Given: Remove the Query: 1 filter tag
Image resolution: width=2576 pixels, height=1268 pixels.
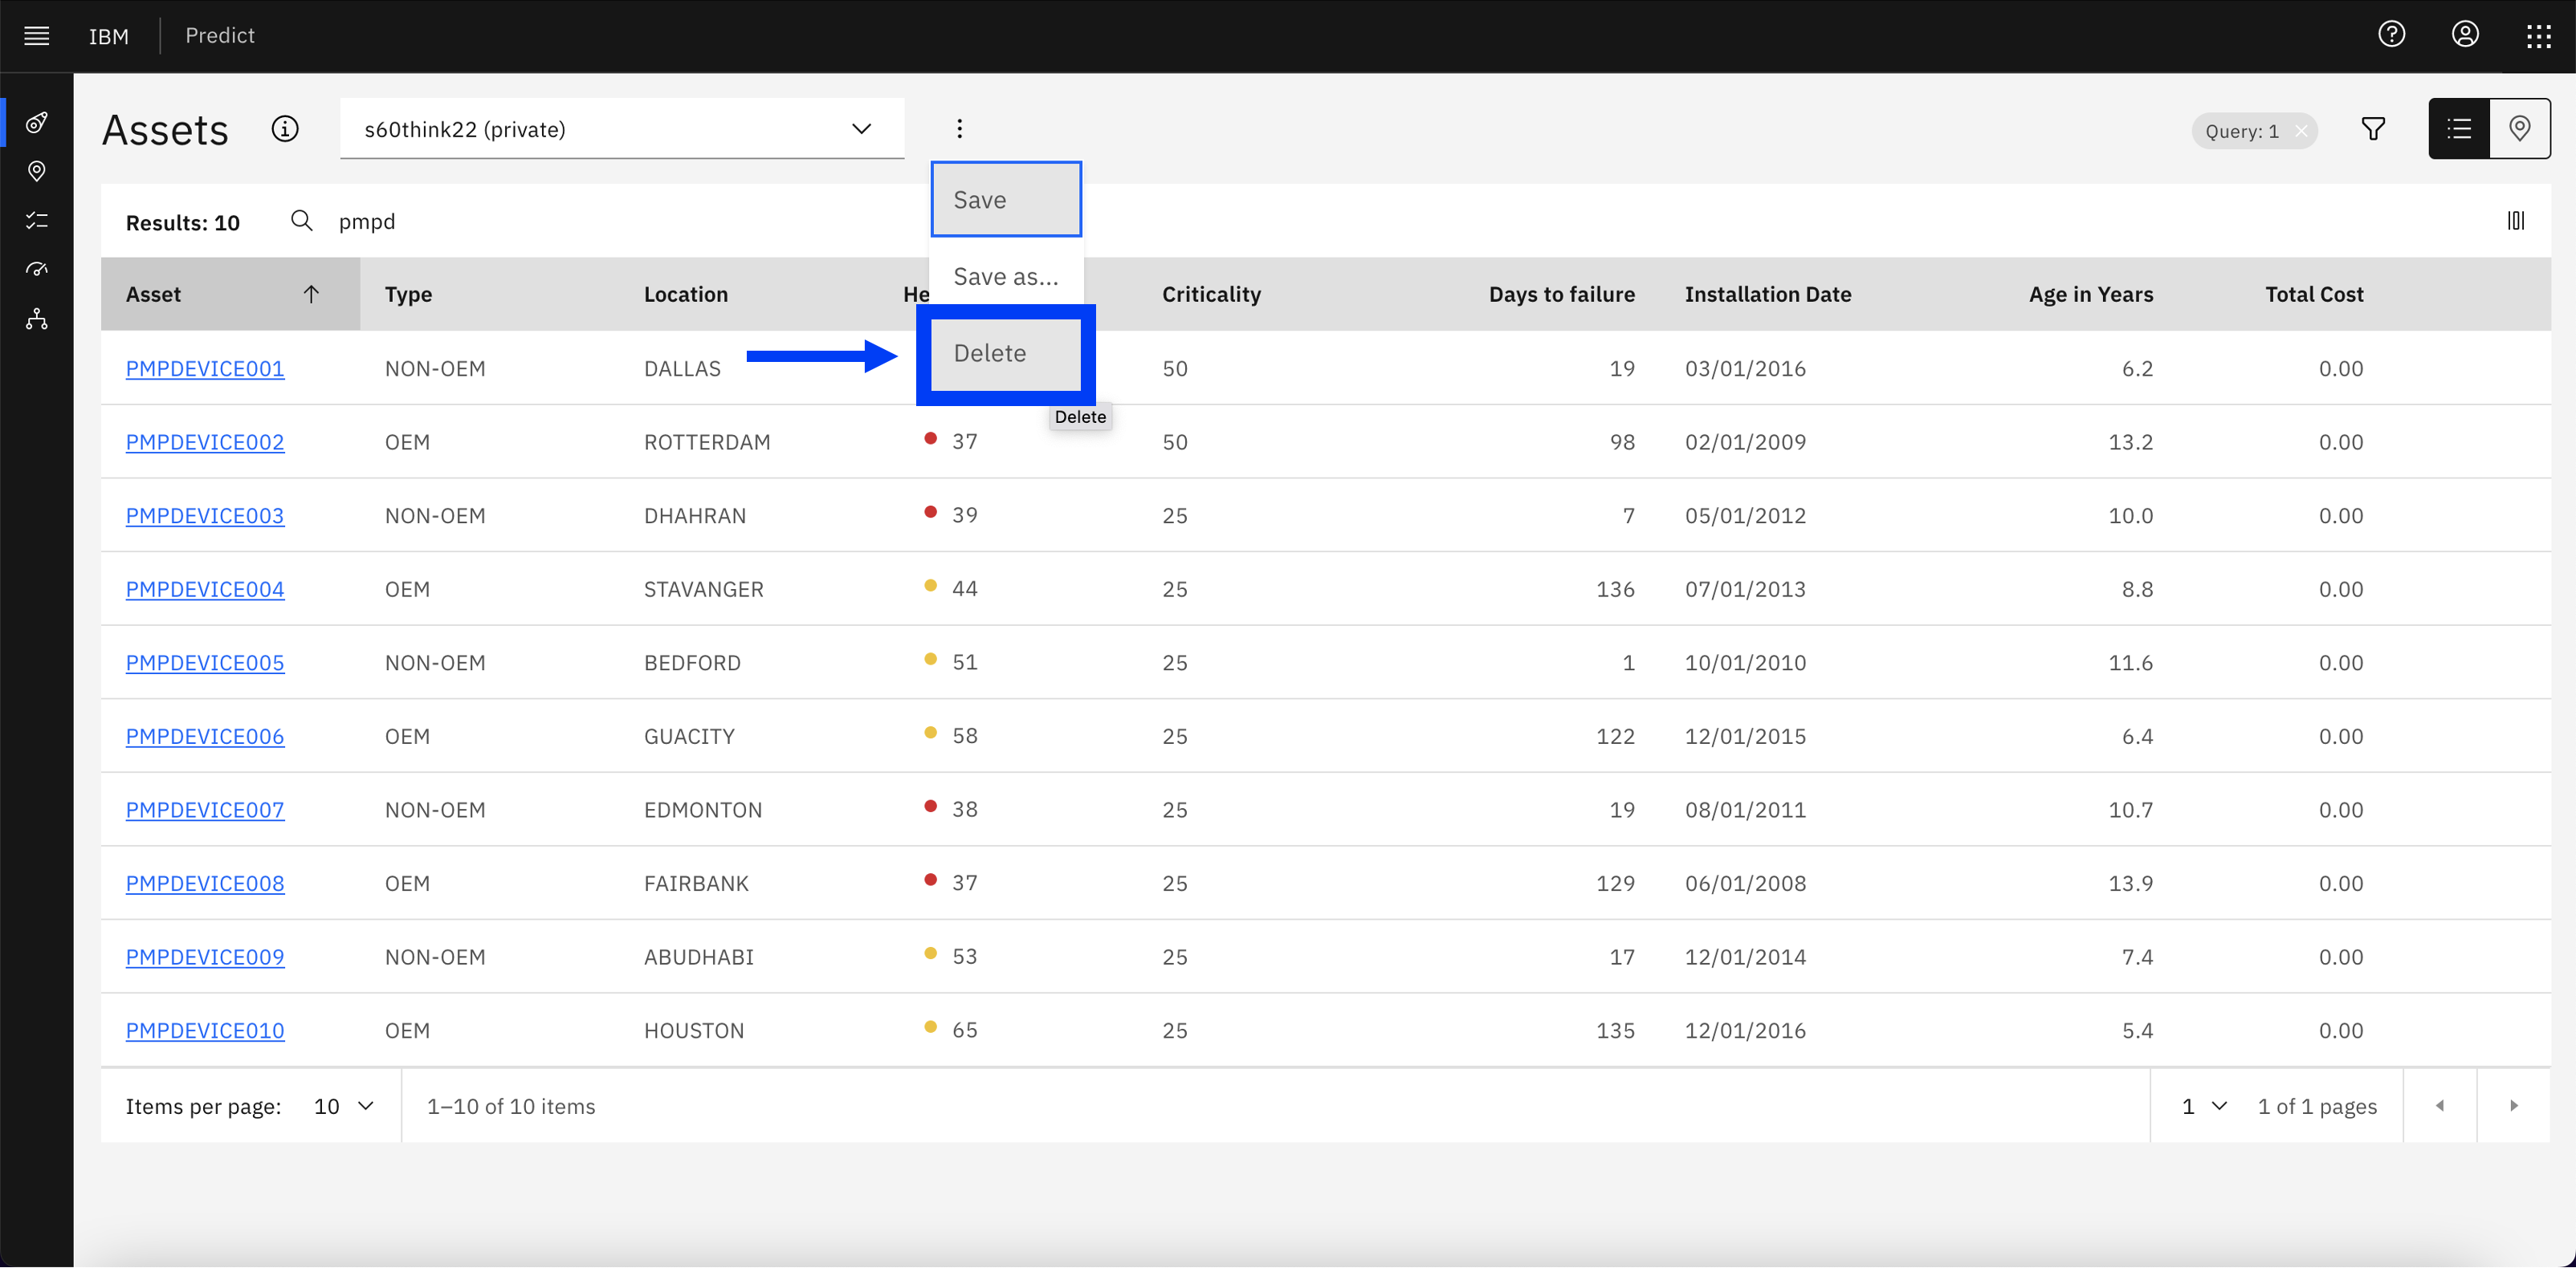Looking at the screenshot, I should click(x=2301, y=131).
